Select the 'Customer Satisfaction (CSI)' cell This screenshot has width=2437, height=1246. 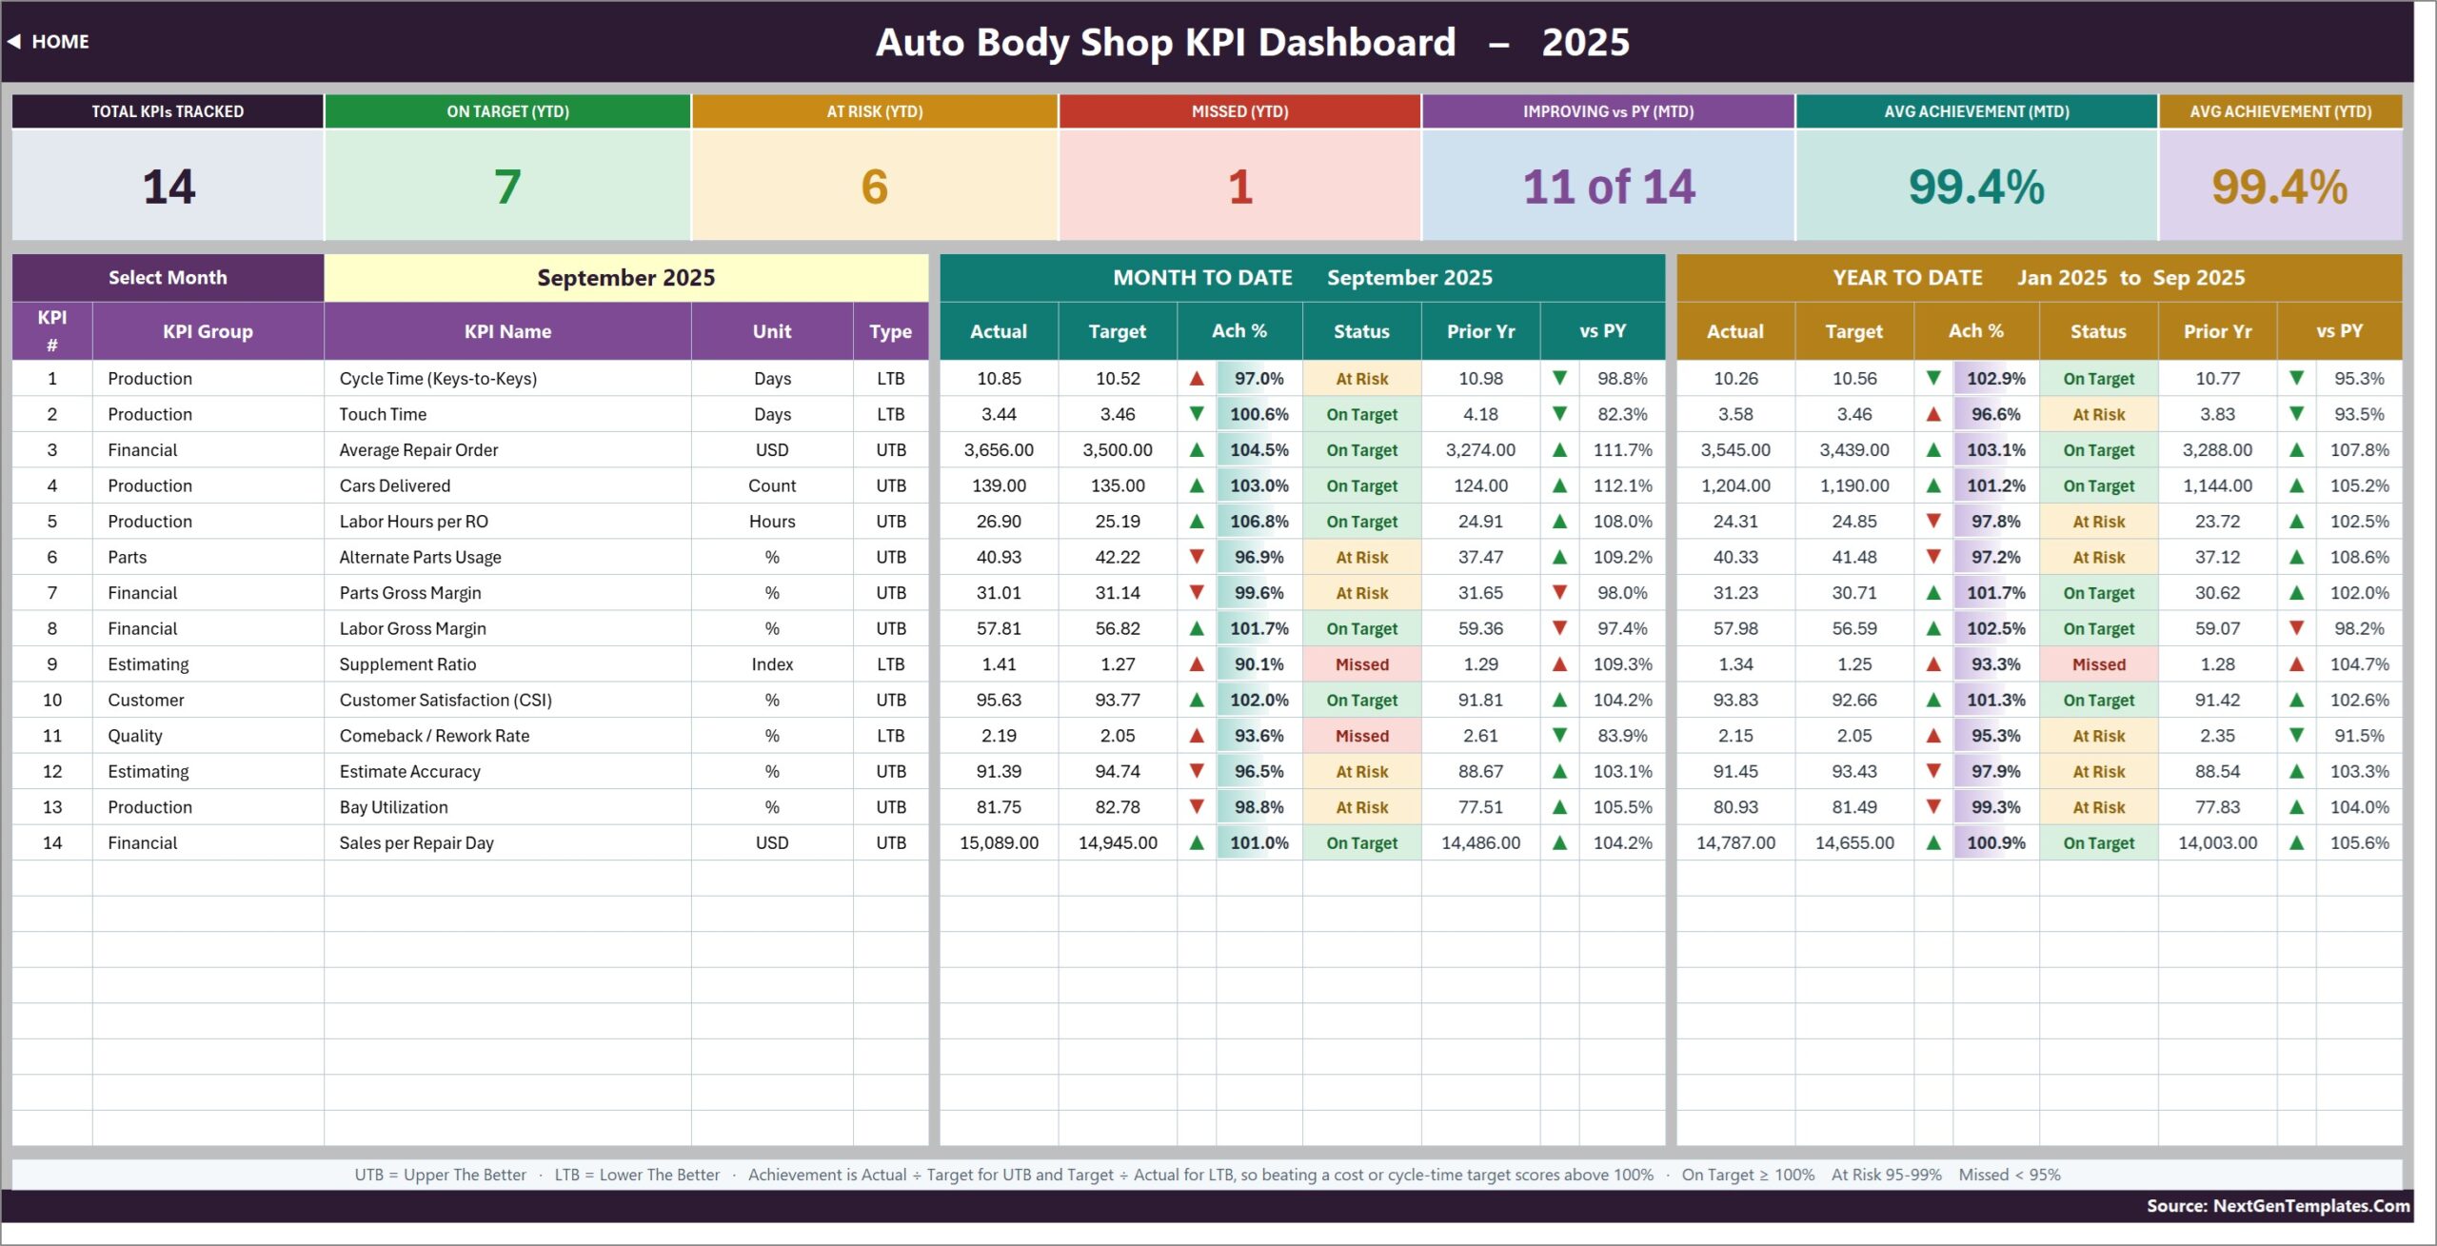pos(507,700)
